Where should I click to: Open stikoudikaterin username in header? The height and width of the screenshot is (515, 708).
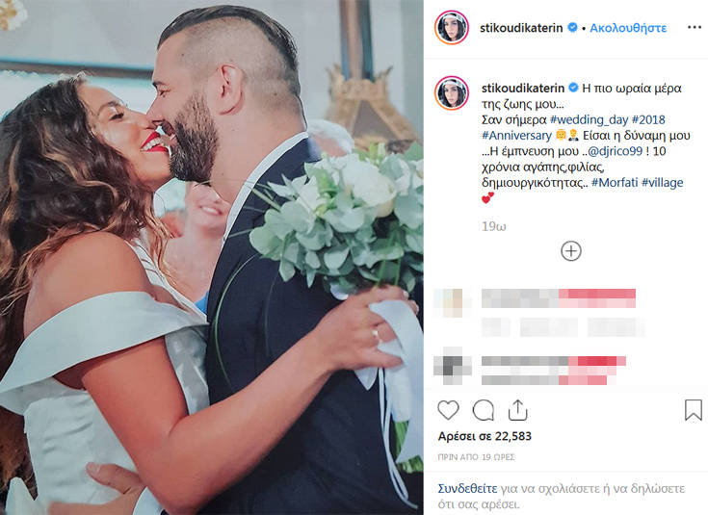(521, 28)
